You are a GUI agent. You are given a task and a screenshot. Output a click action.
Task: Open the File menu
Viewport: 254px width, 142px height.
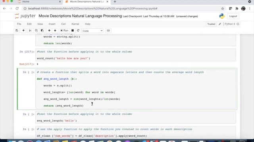(x=19, y=24)
